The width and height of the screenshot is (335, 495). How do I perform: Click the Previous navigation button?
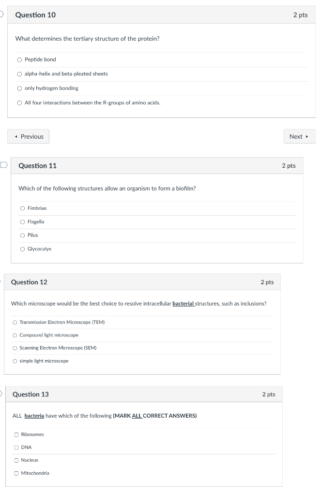(x=28, y=136)
